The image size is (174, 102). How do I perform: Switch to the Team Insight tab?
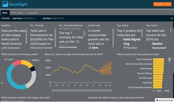(17, 13)
